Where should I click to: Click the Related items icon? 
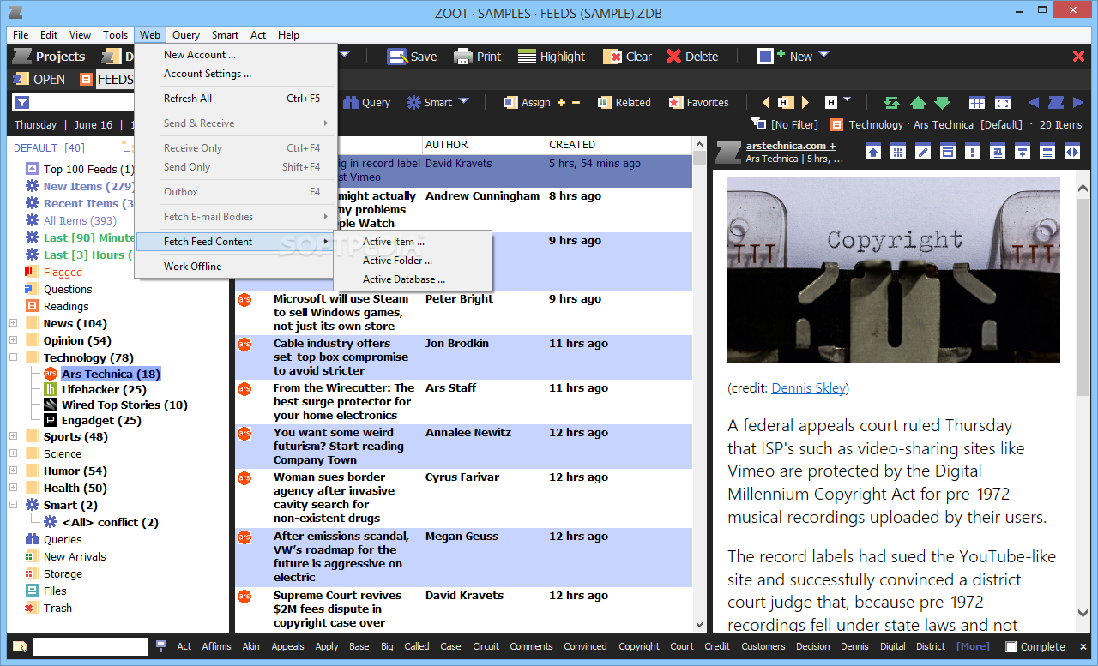click(605, 102)
